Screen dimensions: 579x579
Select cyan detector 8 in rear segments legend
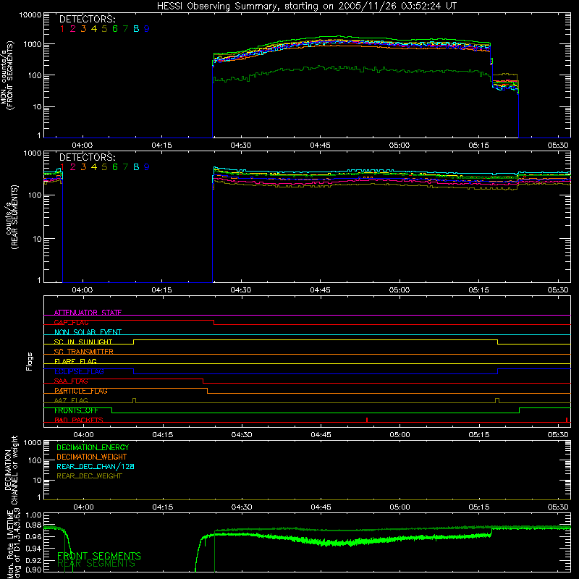136,167
